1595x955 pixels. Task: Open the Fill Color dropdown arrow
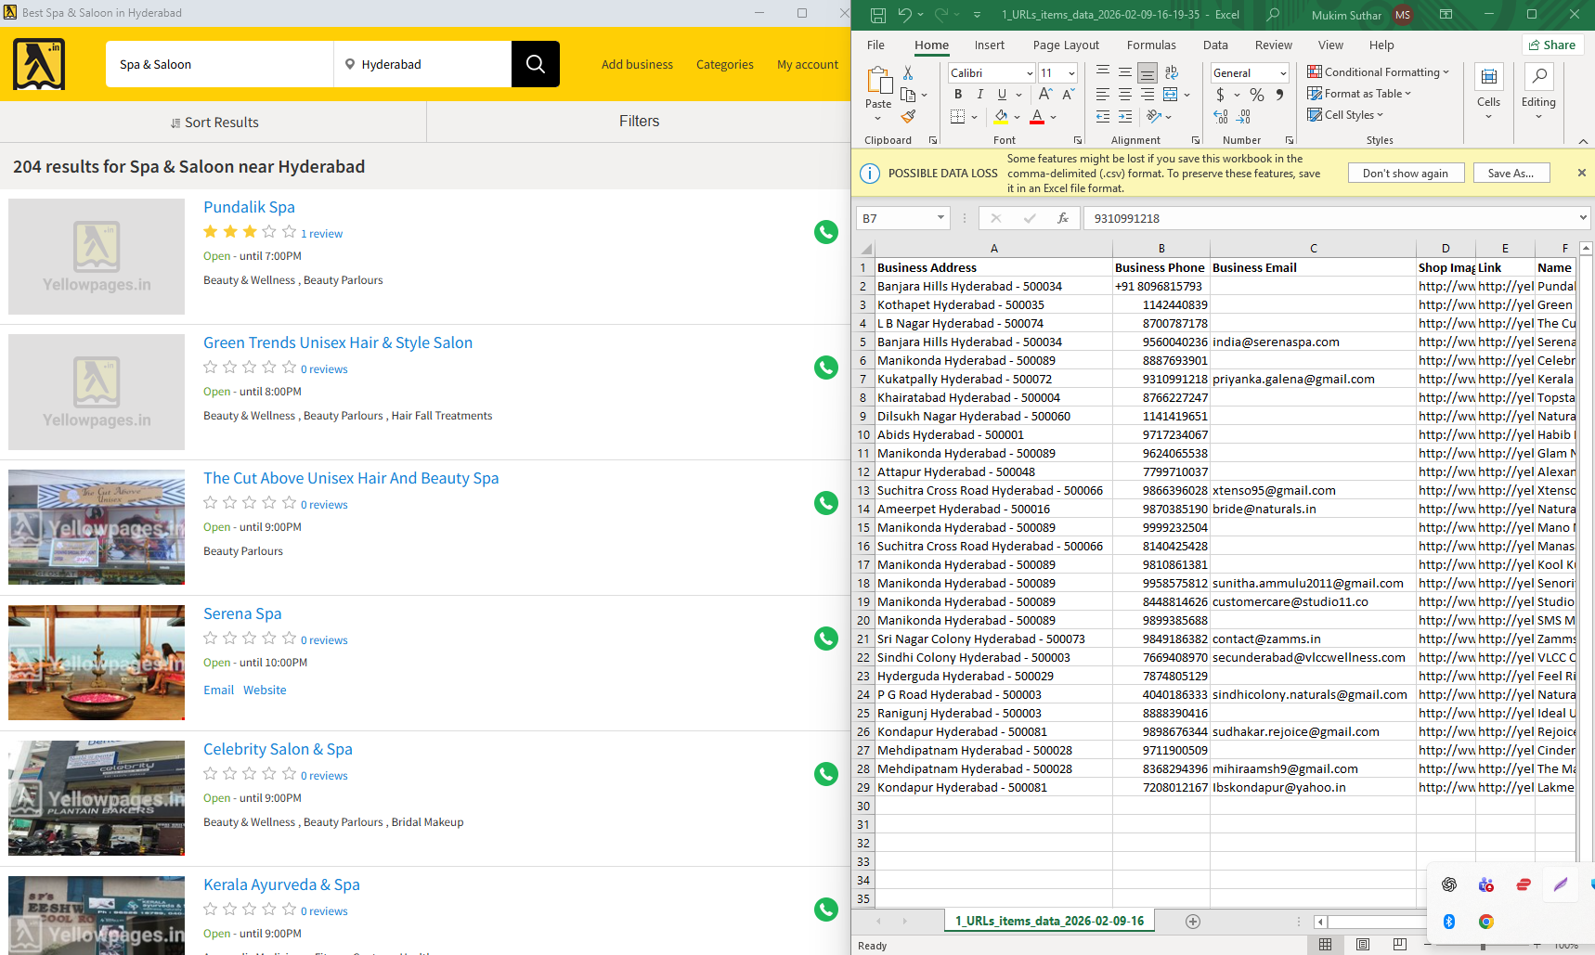tap(1017, 117)
